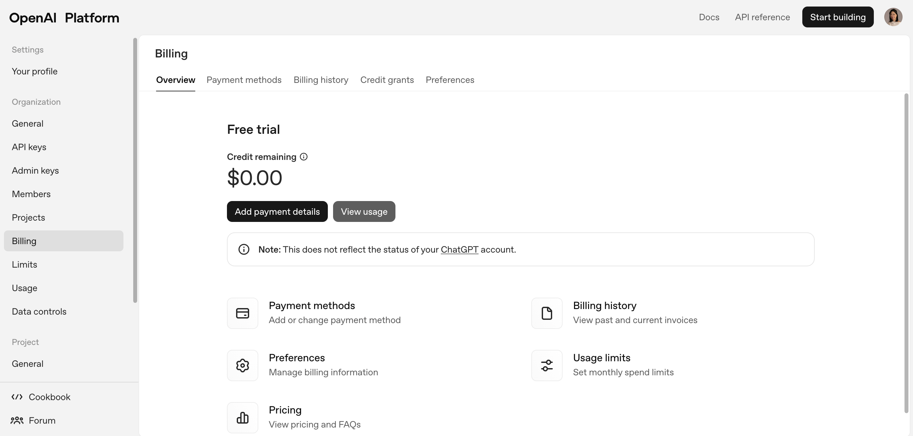This screenshot has width=913, height=436.
Task: Click the Usage limits sliders icon
Action: coord(547,365)
